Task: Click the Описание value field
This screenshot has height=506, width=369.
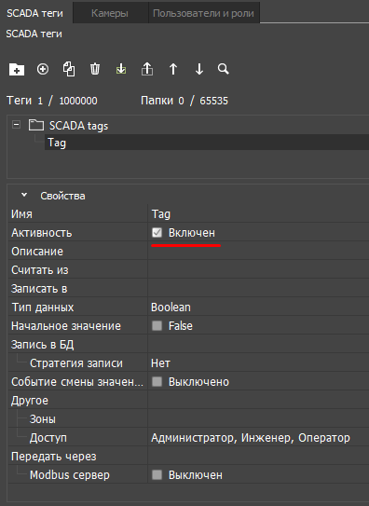Action: point(258,252)
